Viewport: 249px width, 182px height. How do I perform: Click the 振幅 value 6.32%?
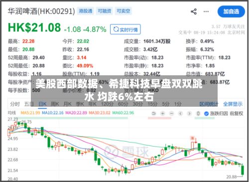207,49
